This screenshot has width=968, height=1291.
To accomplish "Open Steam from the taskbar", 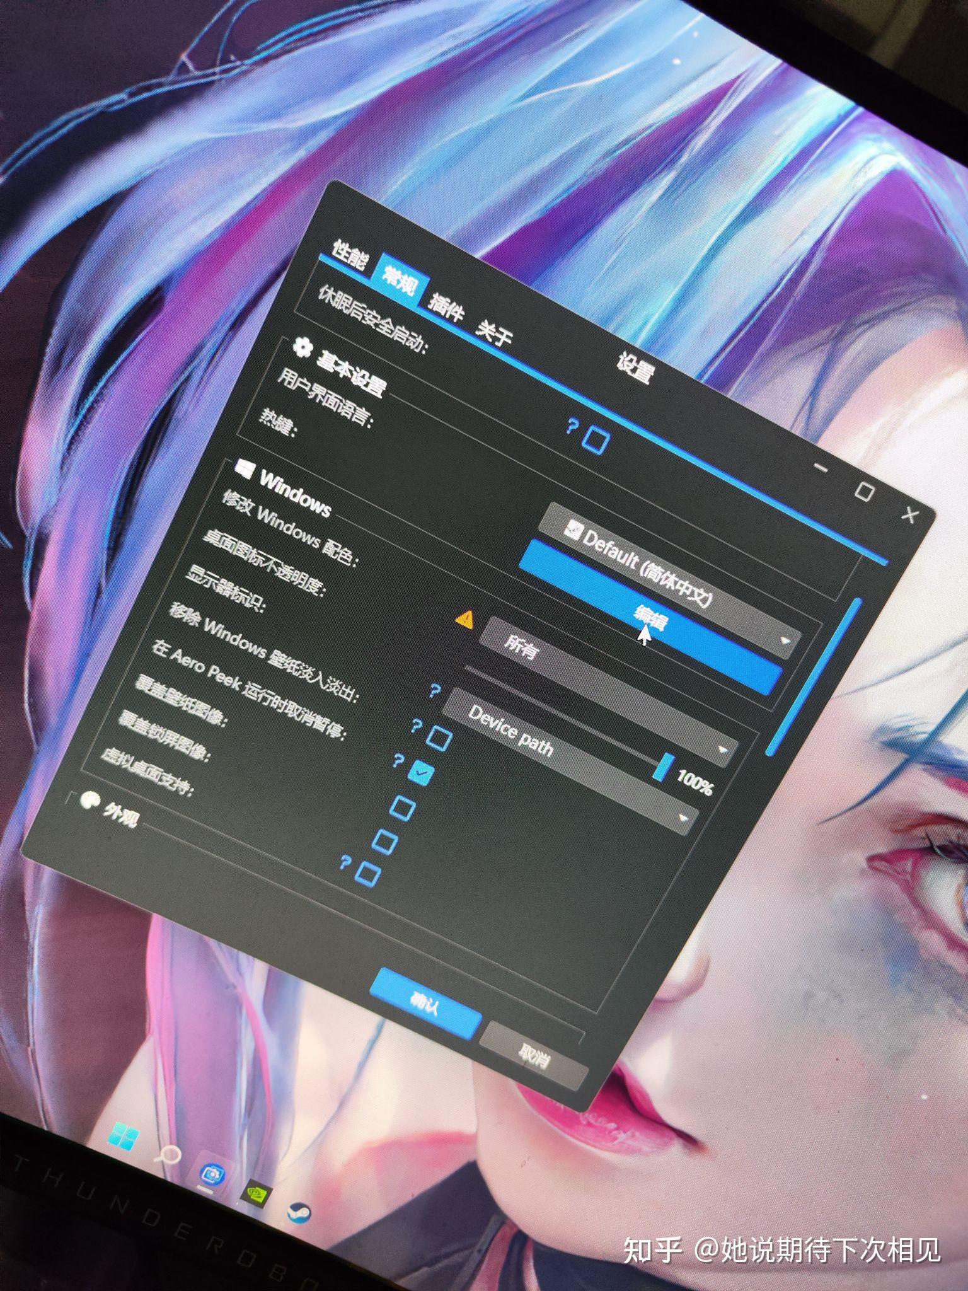I will pyautogui.click(x=298, y=1212).
